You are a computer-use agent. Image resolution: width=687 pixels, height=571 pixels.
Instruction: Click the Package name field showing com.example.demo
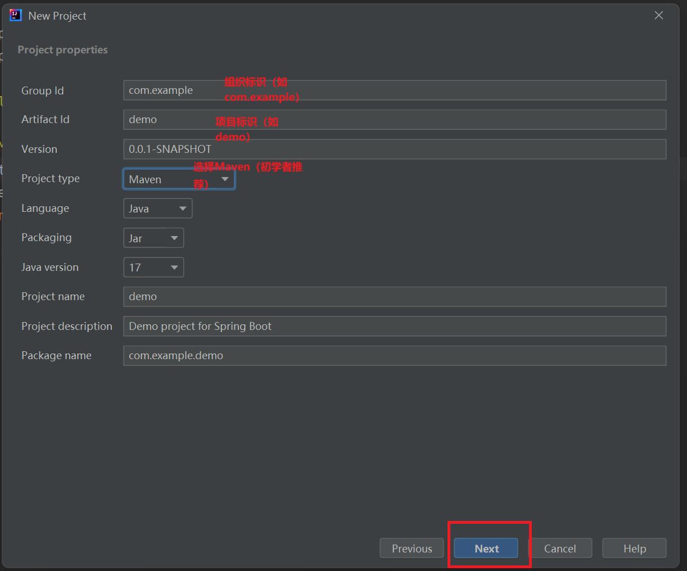coord(394,355)
